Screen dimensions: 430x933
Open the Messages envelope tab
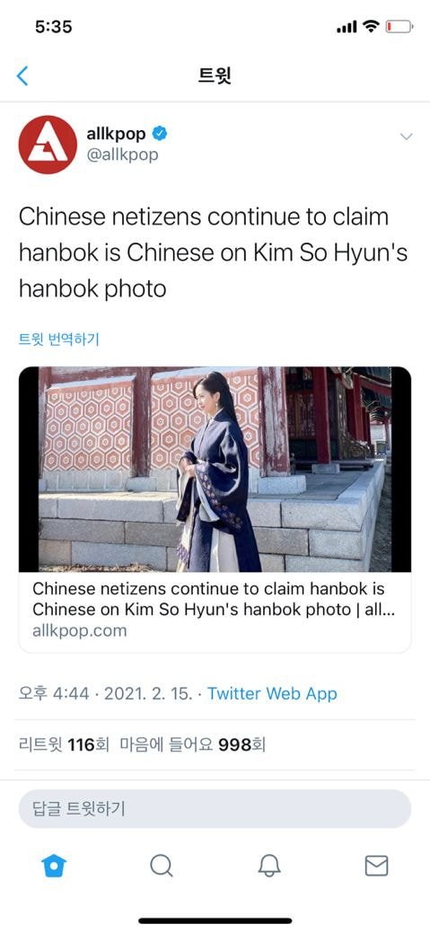(x=376, y=866)
